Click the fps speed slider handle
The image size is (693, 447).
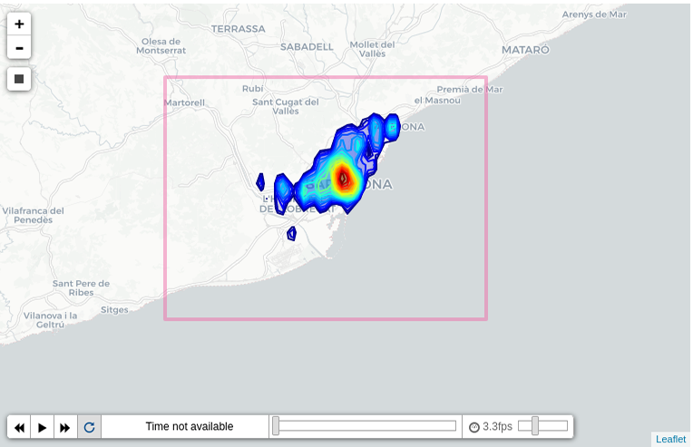pos(535,426)
